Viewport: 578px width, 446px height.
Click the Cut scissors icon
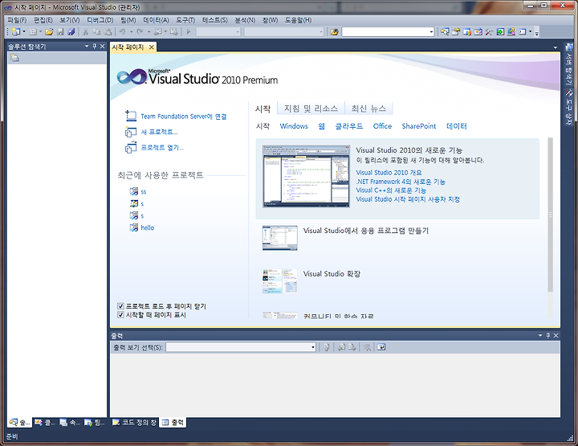86,32
